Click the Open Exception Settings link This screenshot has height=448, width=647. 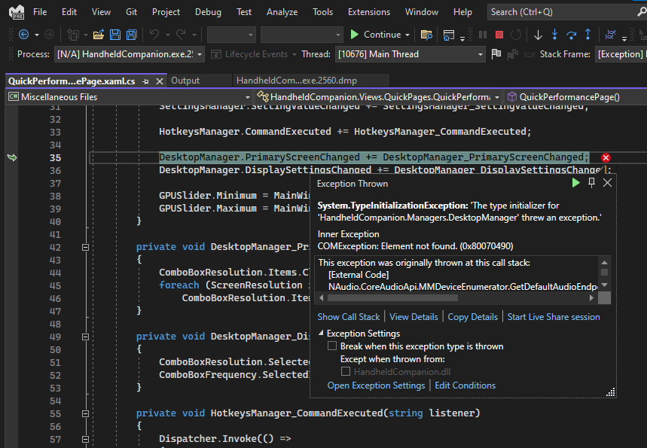click(376, 386)
